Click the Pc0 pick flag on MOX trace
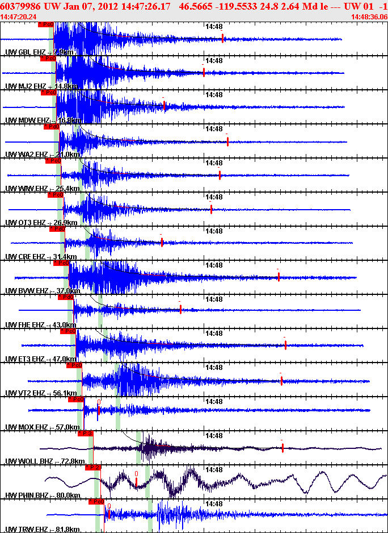The height and width of the screenshot is (533, 388). 76,399
